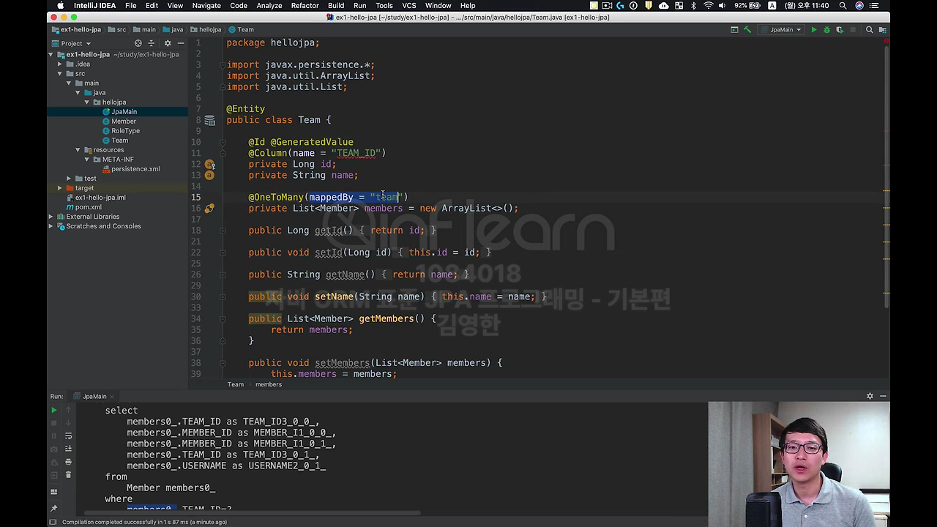This screenshot has width=937, height=527.
Task: Open Project panel settings gear
Action: coord(167,43)
